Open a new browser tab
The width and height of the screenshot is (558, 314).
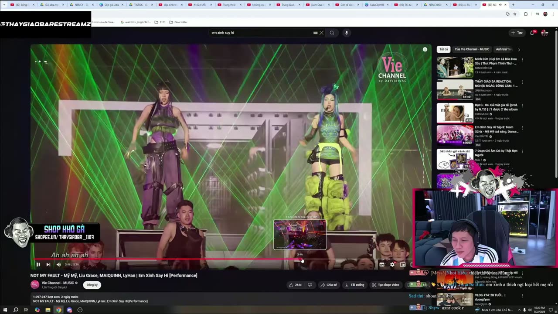(x=513, y=5)
